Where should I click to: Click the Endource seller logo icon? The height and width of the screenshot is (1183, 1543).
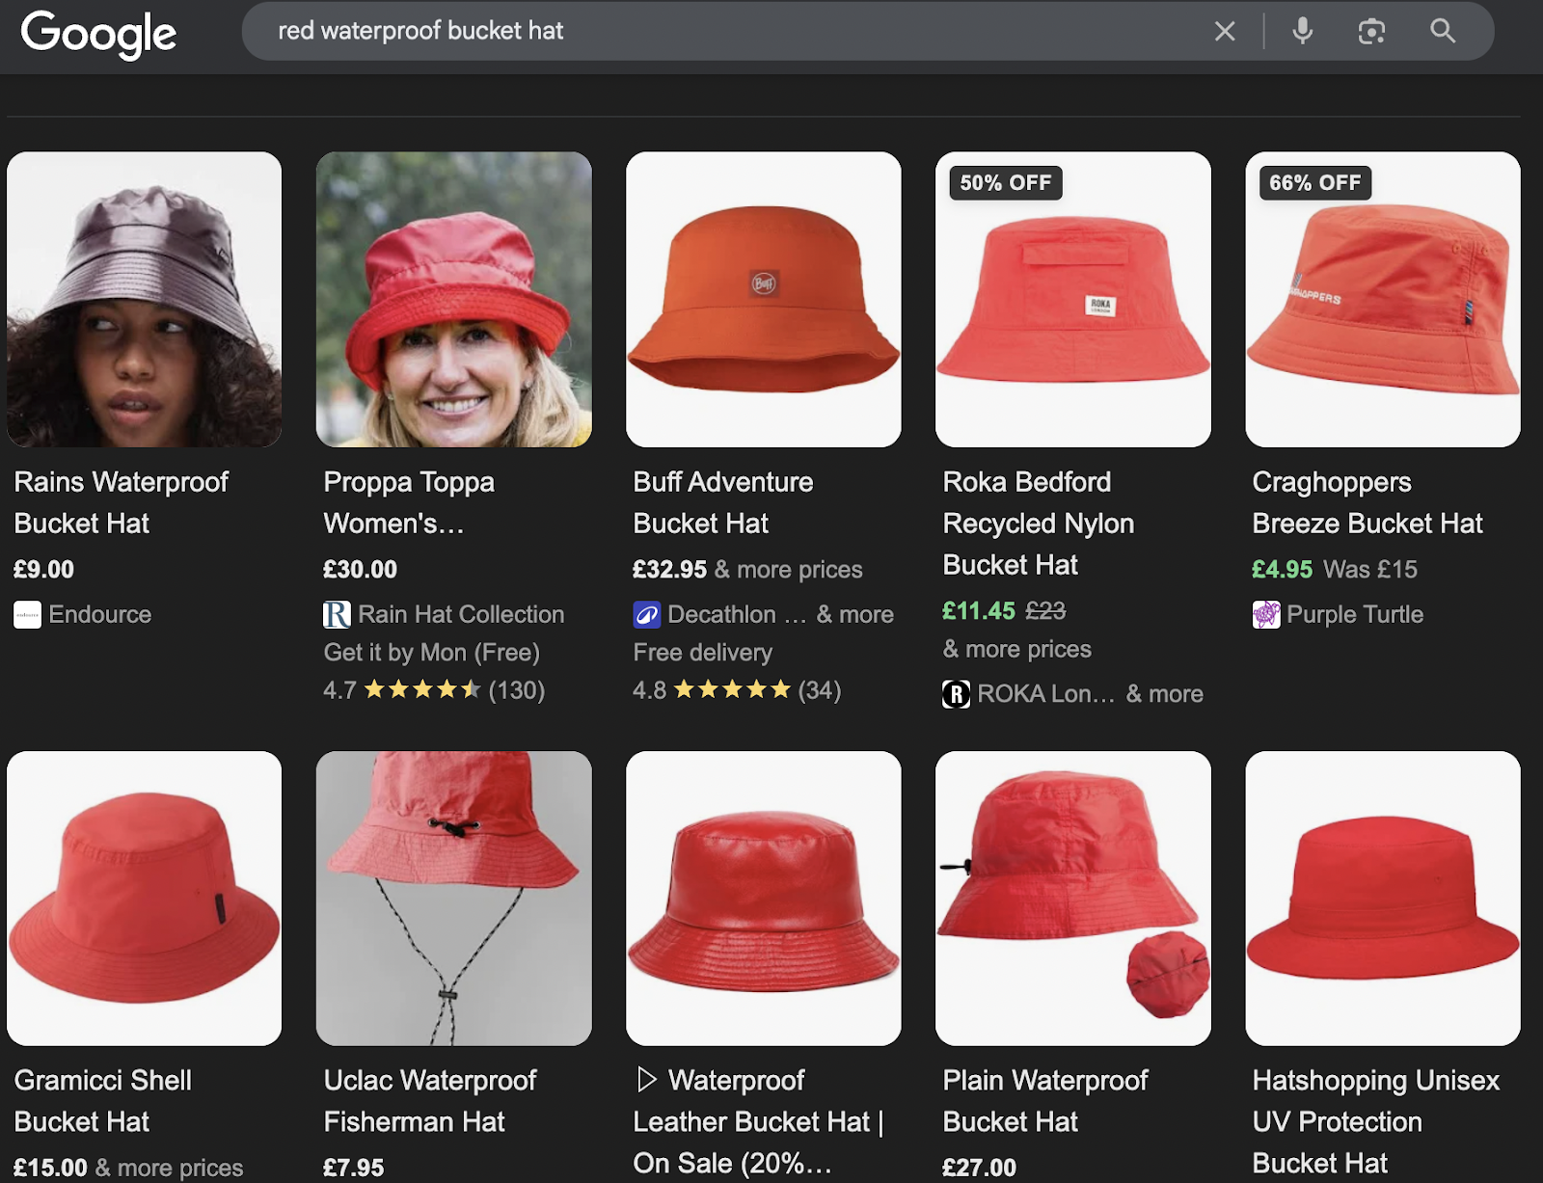click(x=27, y=615)
